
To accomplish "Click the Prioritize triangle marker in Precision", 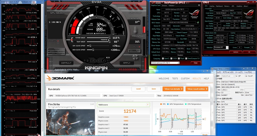I will (108, 40).
